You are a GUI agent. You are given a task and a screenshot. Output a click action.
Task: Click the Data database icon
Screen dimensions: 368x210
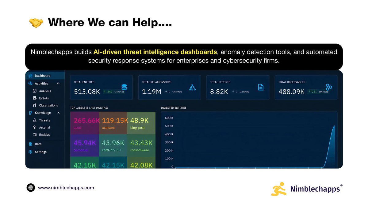point(30,144)
